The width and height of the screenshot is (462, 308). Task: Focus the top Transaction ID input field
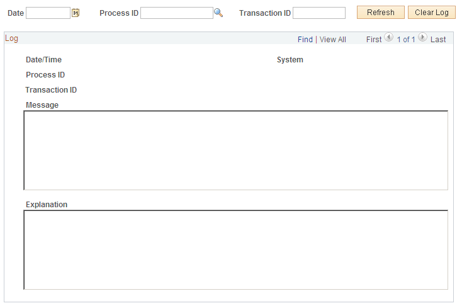tap(319, 13)
